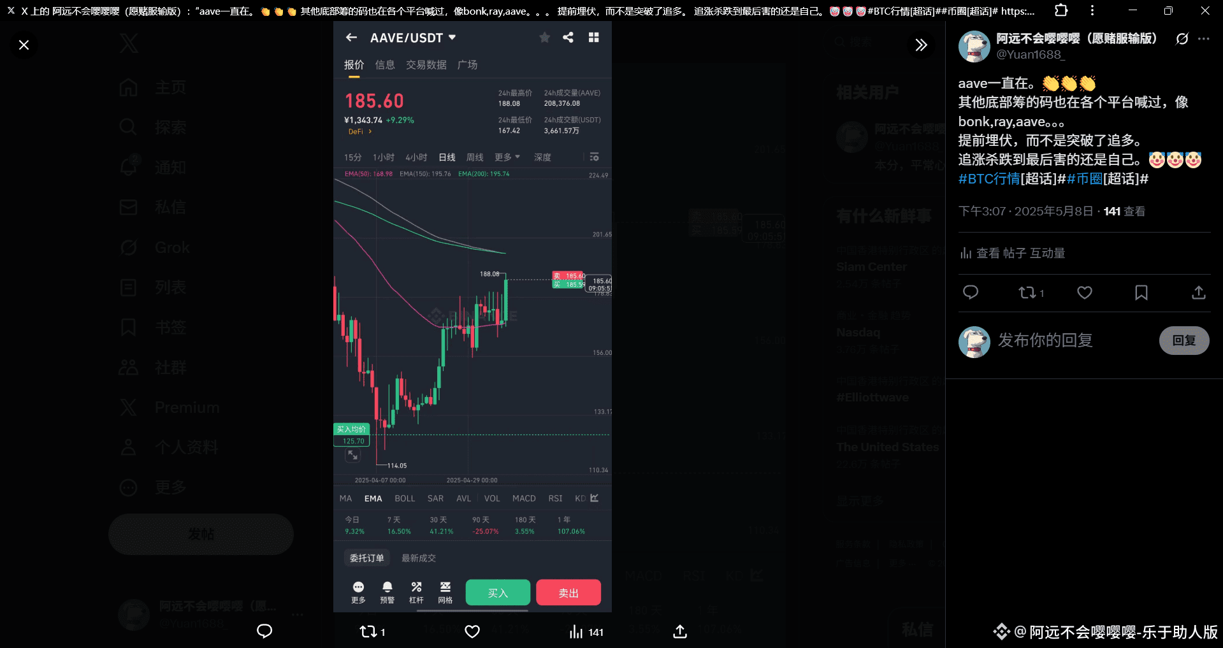Share the post via upload arrow icon

click(x=1199, y=292)
